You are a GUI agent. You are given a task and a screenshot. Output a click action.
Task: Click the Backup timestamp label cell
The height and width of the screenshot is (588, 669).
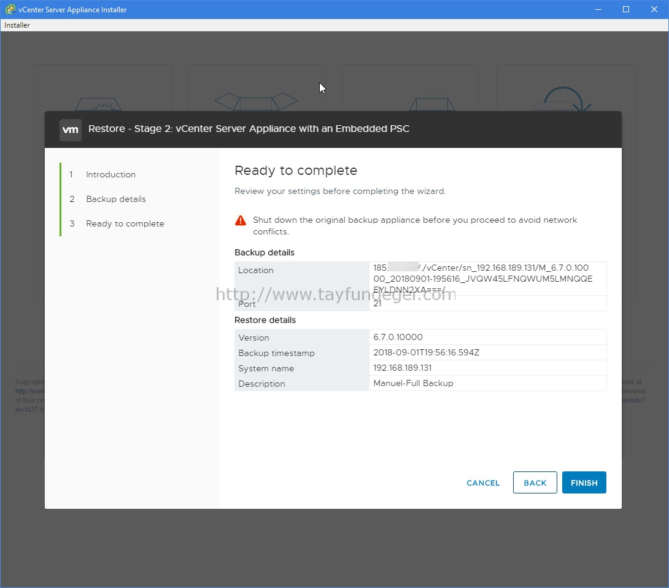[301, 352]
